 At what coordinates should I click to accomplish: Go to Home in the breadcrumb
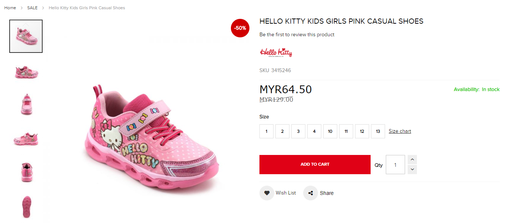(x=10, y=8)
